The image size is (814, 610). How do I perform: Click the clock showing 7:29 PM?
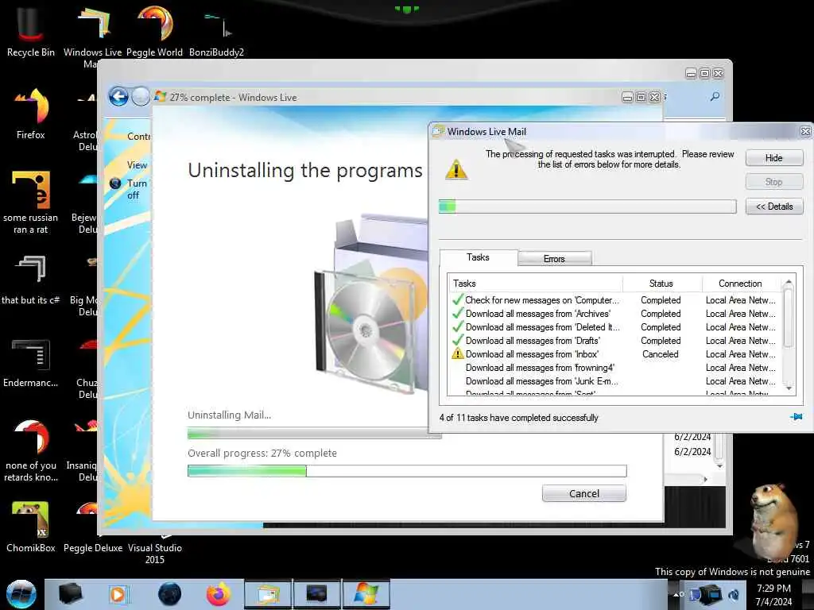click(x=773, y=594)
